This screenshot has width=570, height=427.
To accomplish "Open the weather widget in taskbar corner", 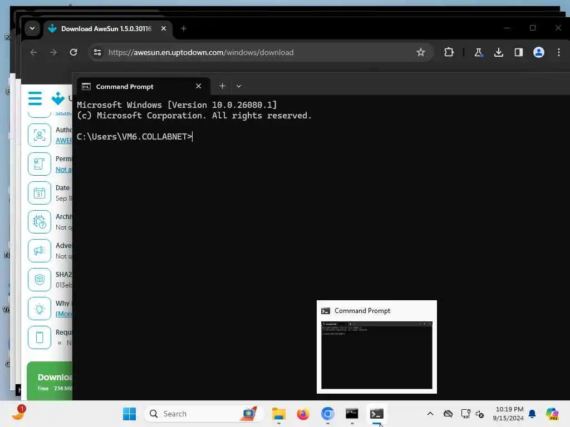I will pos(18,413).
